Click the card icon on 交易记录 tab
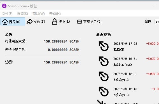This screenshot has height=104, width=159. tap(79, 22)
